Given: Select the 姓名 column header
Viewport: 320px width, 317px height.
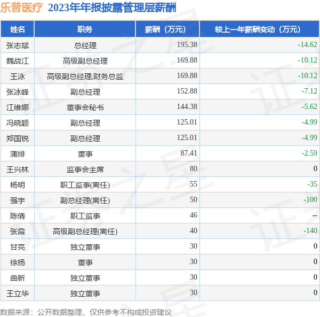Looking at the screenshot, I should point(18,29).
